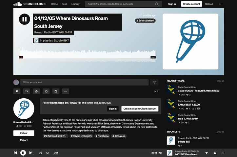Click the Write a comment field

tap(85, 82)
